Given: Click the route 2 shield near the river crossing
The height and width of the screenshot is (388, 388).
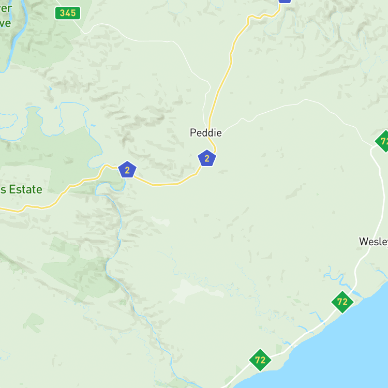Looking at the screenshot, I should (127, 170).
